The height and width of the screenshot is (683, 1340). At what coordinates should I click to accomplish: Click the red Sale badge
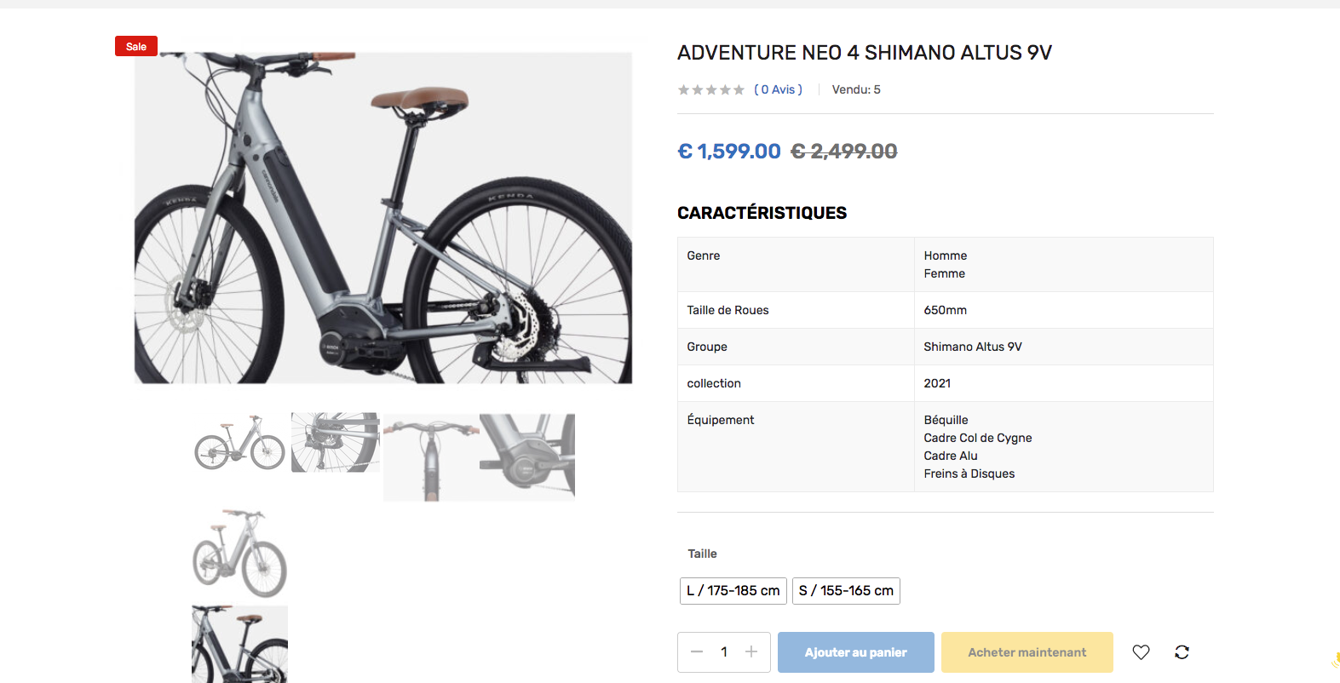(136, 47)
